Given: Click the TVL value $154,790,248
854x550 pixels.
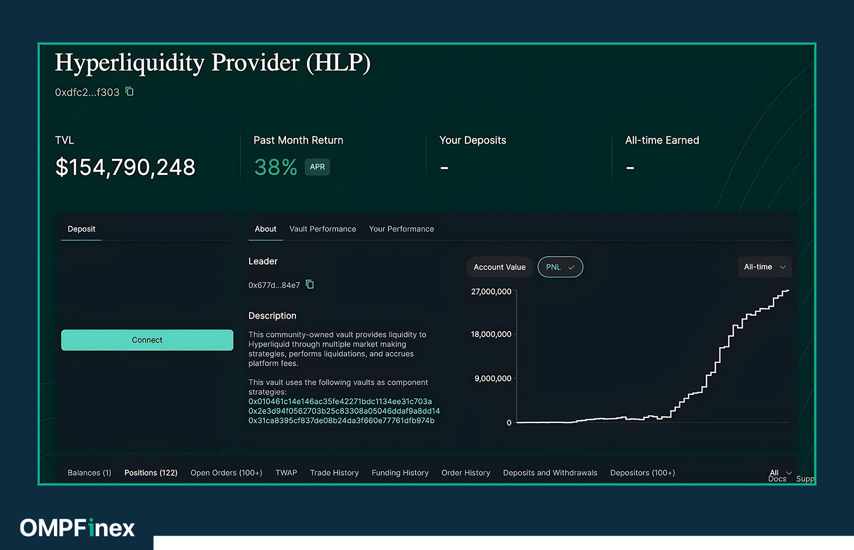Looking at the screenshot, I should coord(125,167).
